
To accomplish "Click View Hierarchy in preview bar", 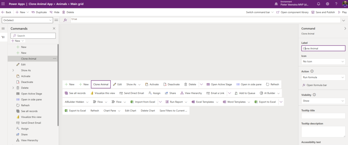I will pos(191,93).
